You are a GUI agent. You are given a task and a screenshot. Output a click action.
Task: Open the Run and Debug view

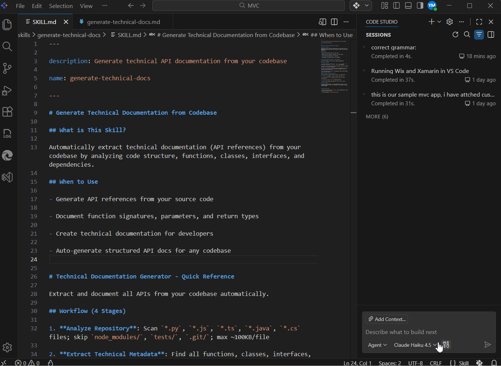point(7,90)
